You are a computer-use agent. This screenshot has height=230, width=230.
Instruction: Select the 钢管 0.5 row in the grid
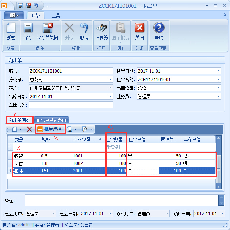coord(56,156)
